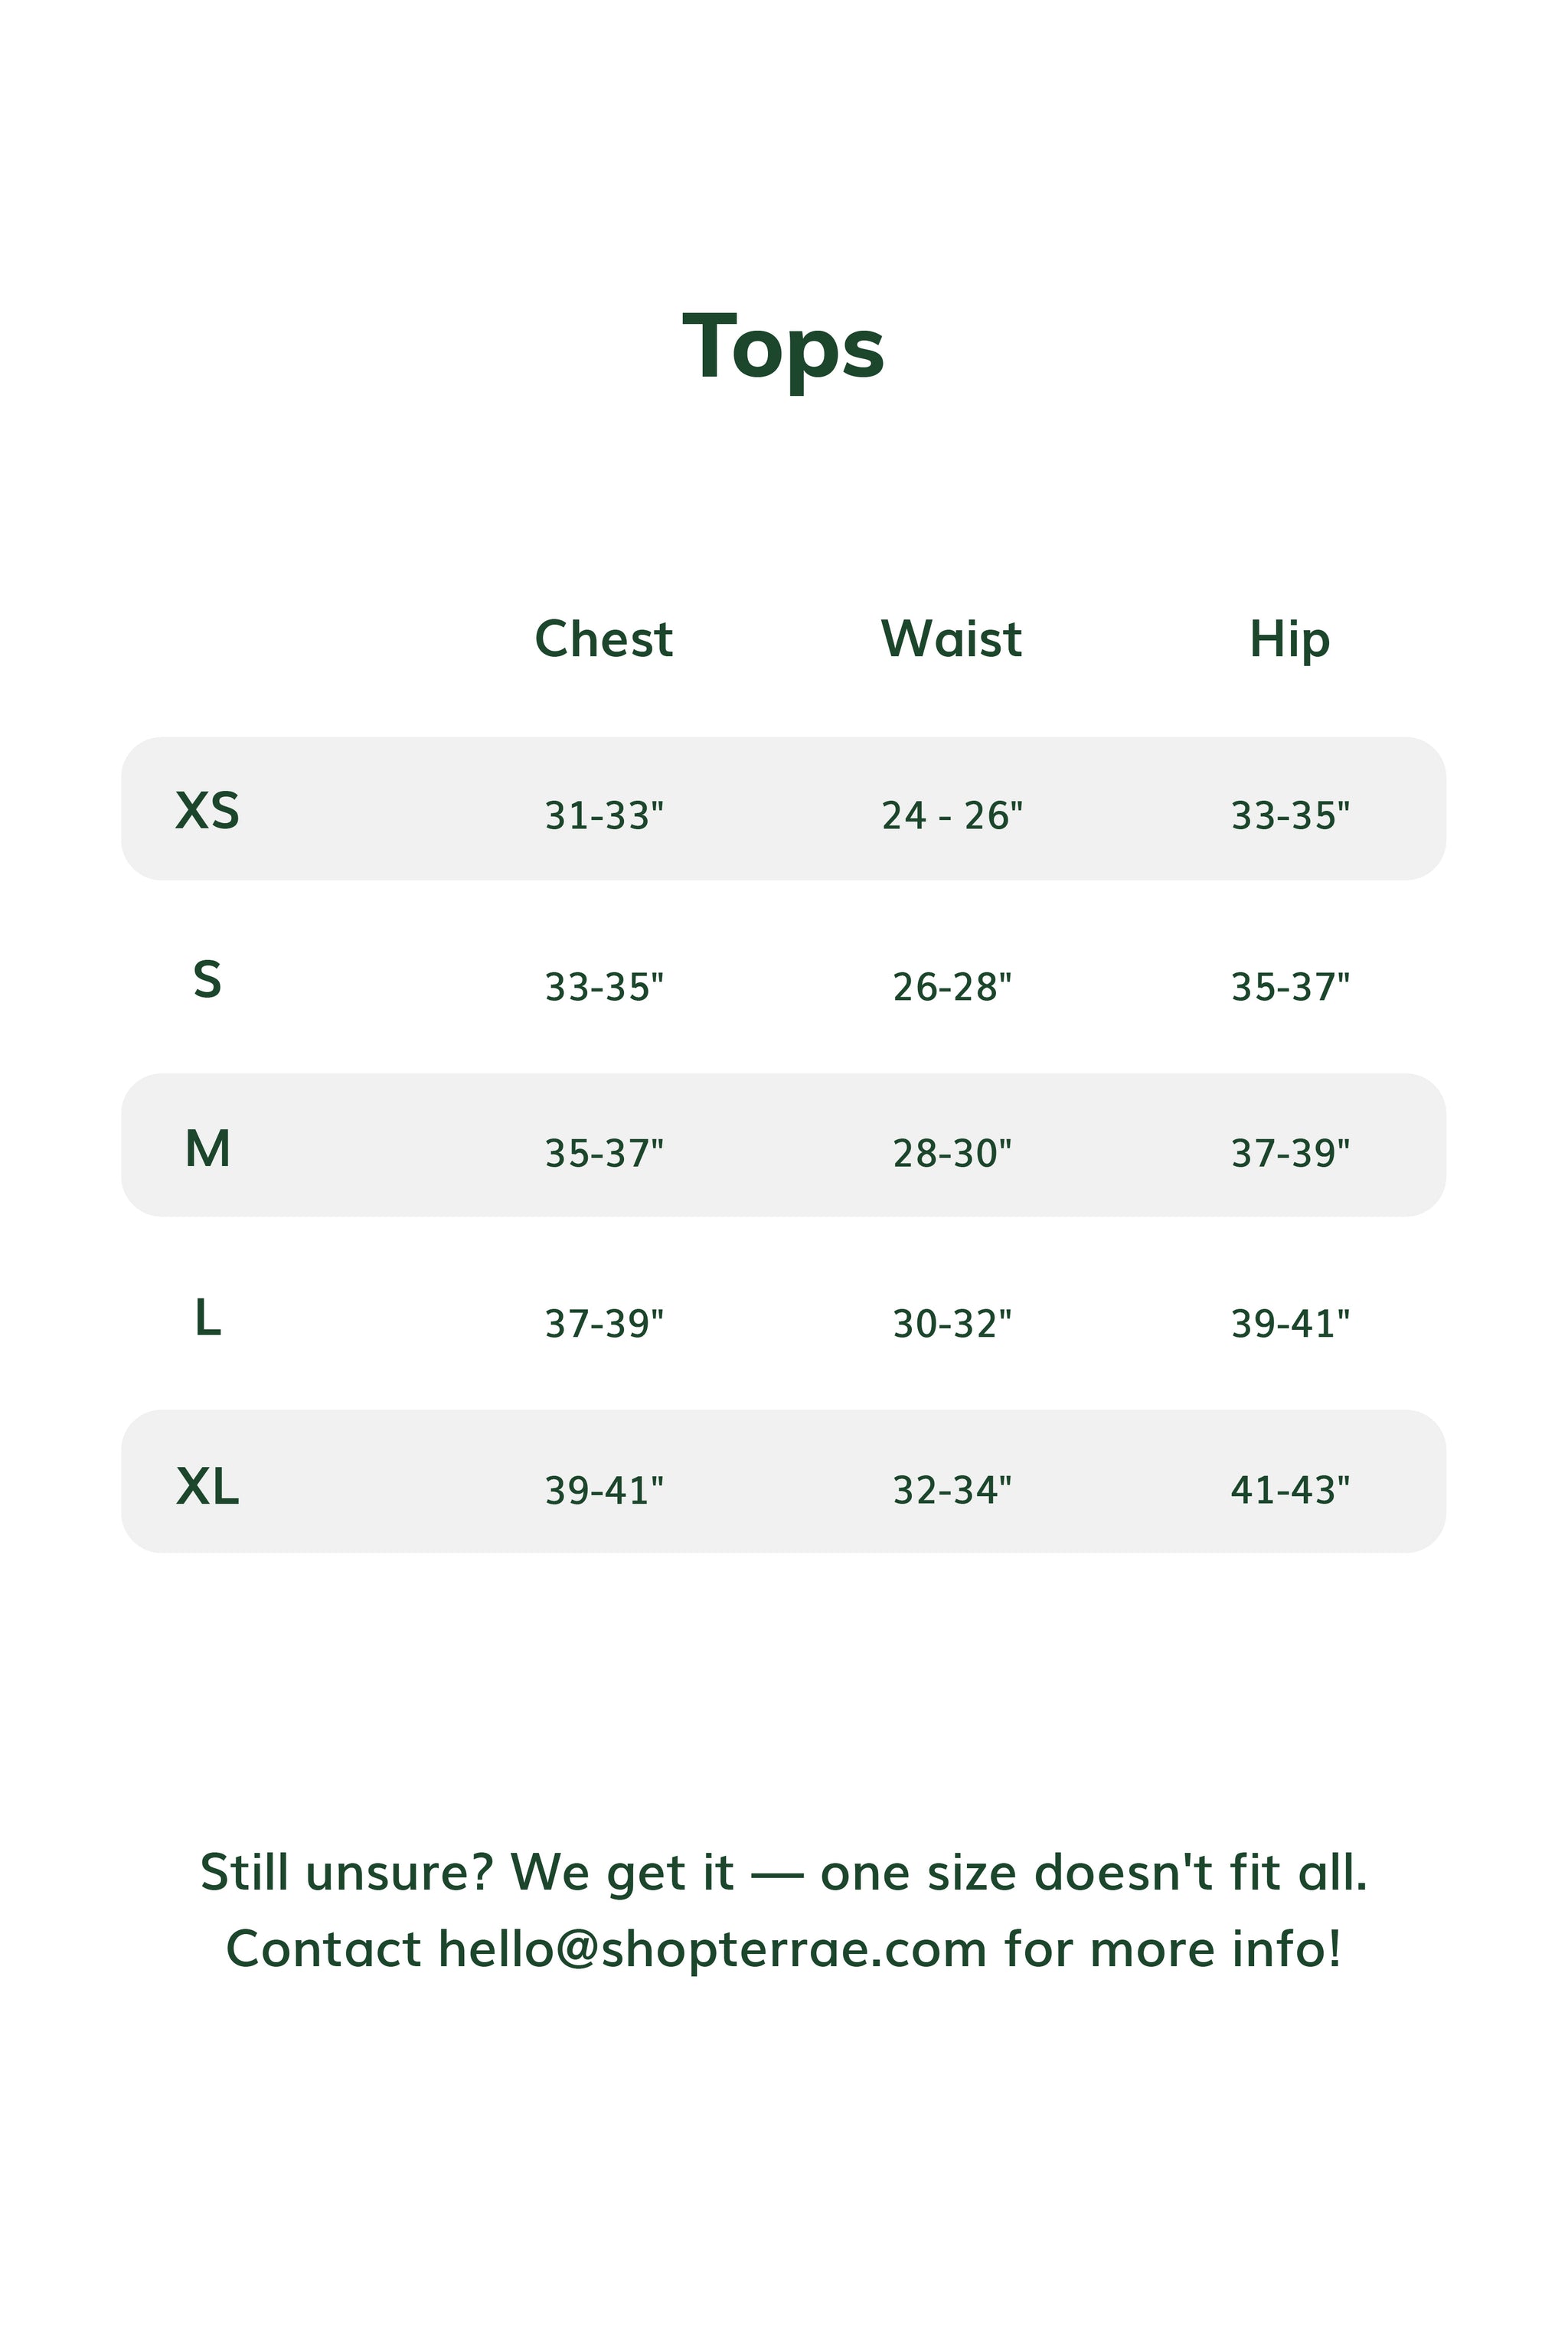The height and width of the screenshot is (2352, 1568).
Task: Click the hello@shopterrae.com email address
Action: (x=712, y=1949)
